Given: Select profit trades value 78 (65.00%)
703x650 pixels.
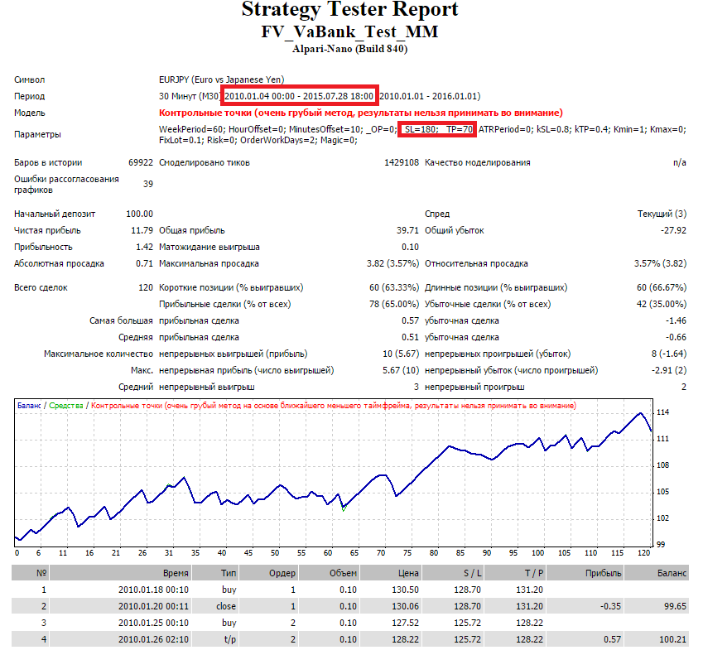Looking at the screenshot, I should 394,305.
